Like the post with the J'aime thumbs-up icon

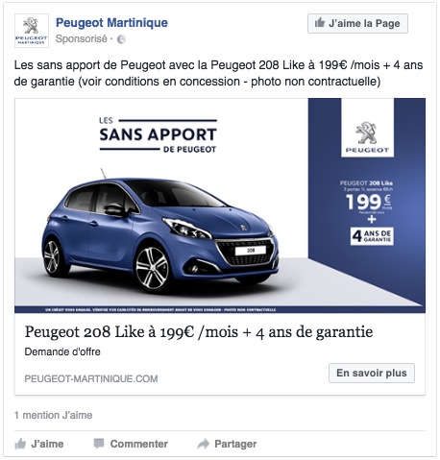(x=20, y=444)
